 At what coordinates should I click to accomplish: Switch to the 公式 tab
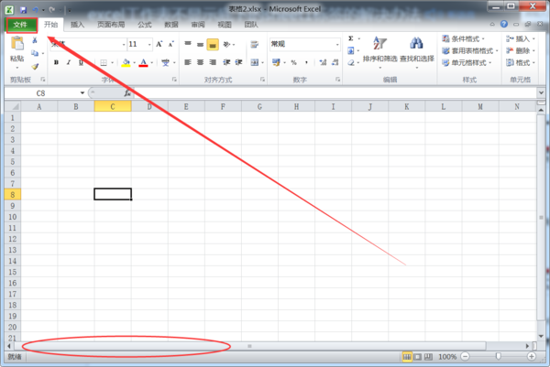[x=145, y=25]
